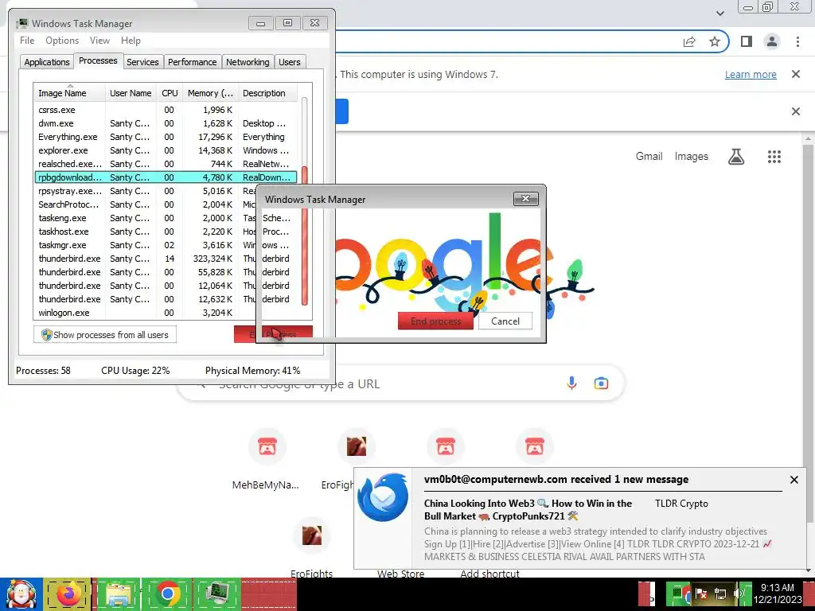
Task: Open the lower EroFights shortcut thumbnail
Action: point(312,535)
